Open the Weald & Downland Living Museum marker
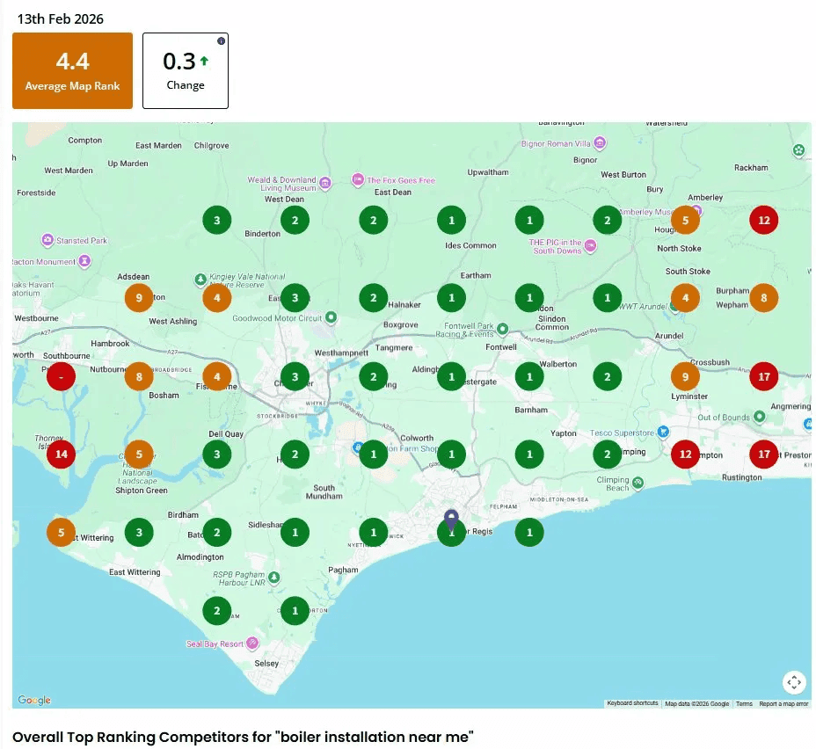Screen dimensions: 816x749 click(x=325, y=182)
